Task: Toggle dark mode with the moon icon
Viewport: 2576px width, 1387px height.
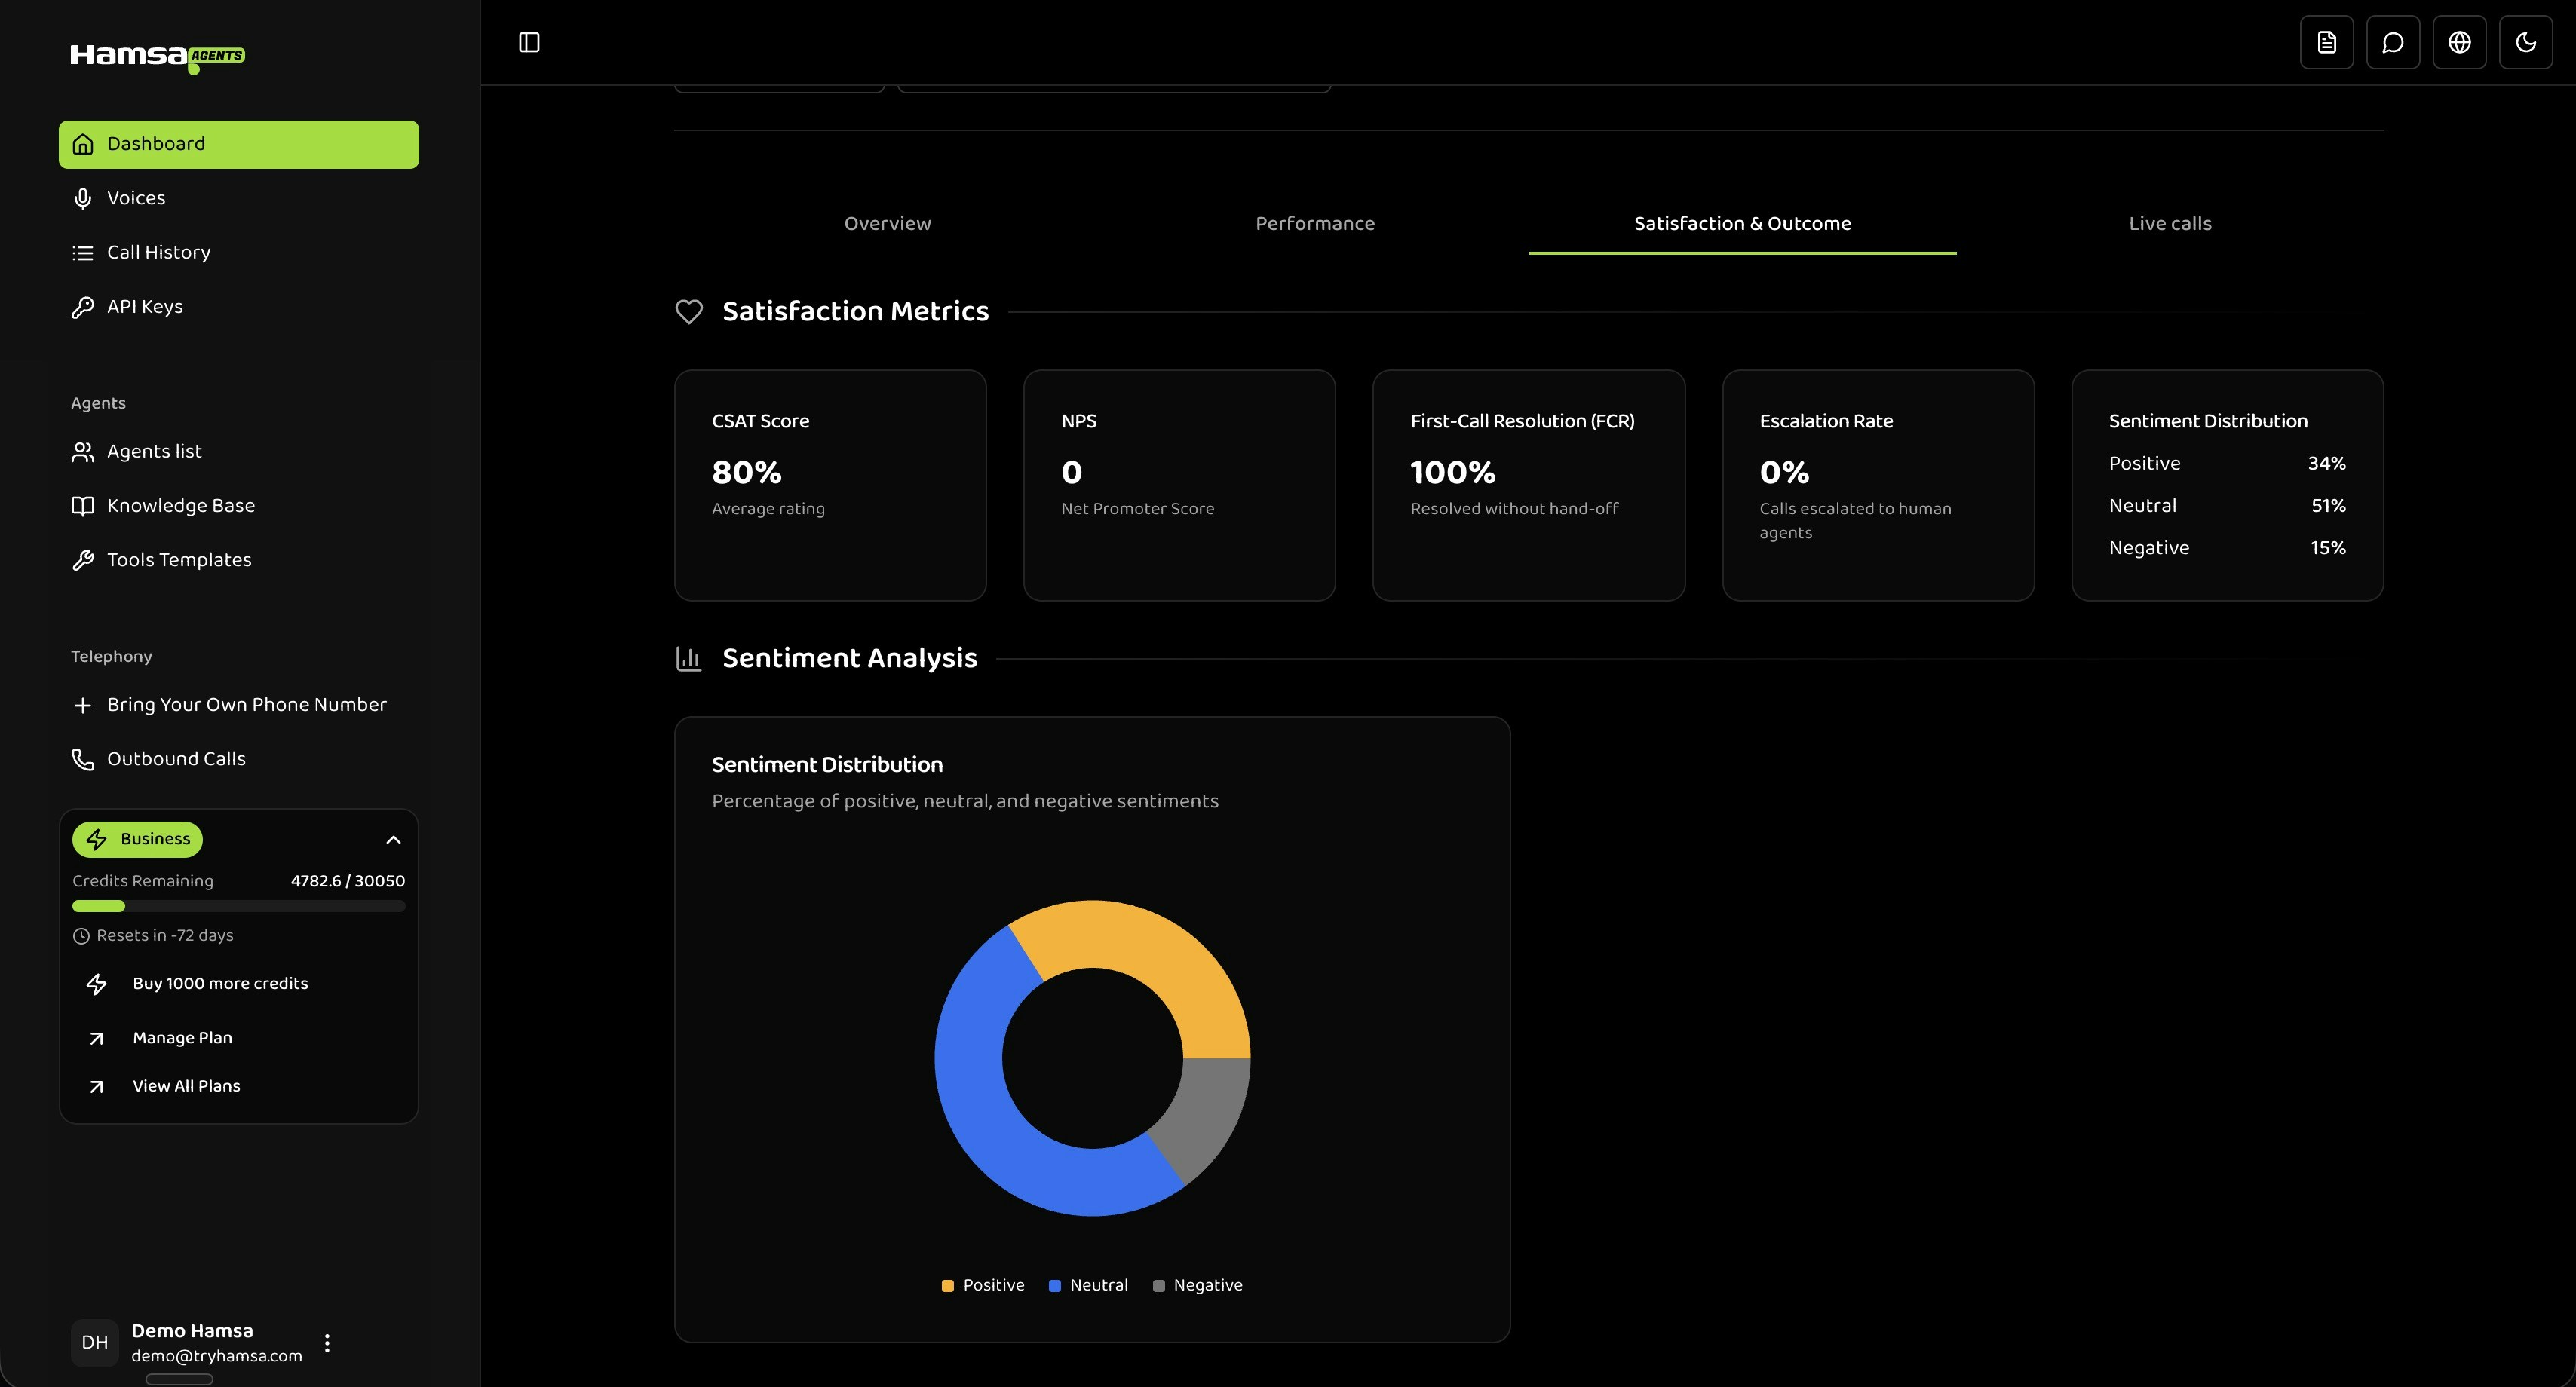Action: [2526, 42]
